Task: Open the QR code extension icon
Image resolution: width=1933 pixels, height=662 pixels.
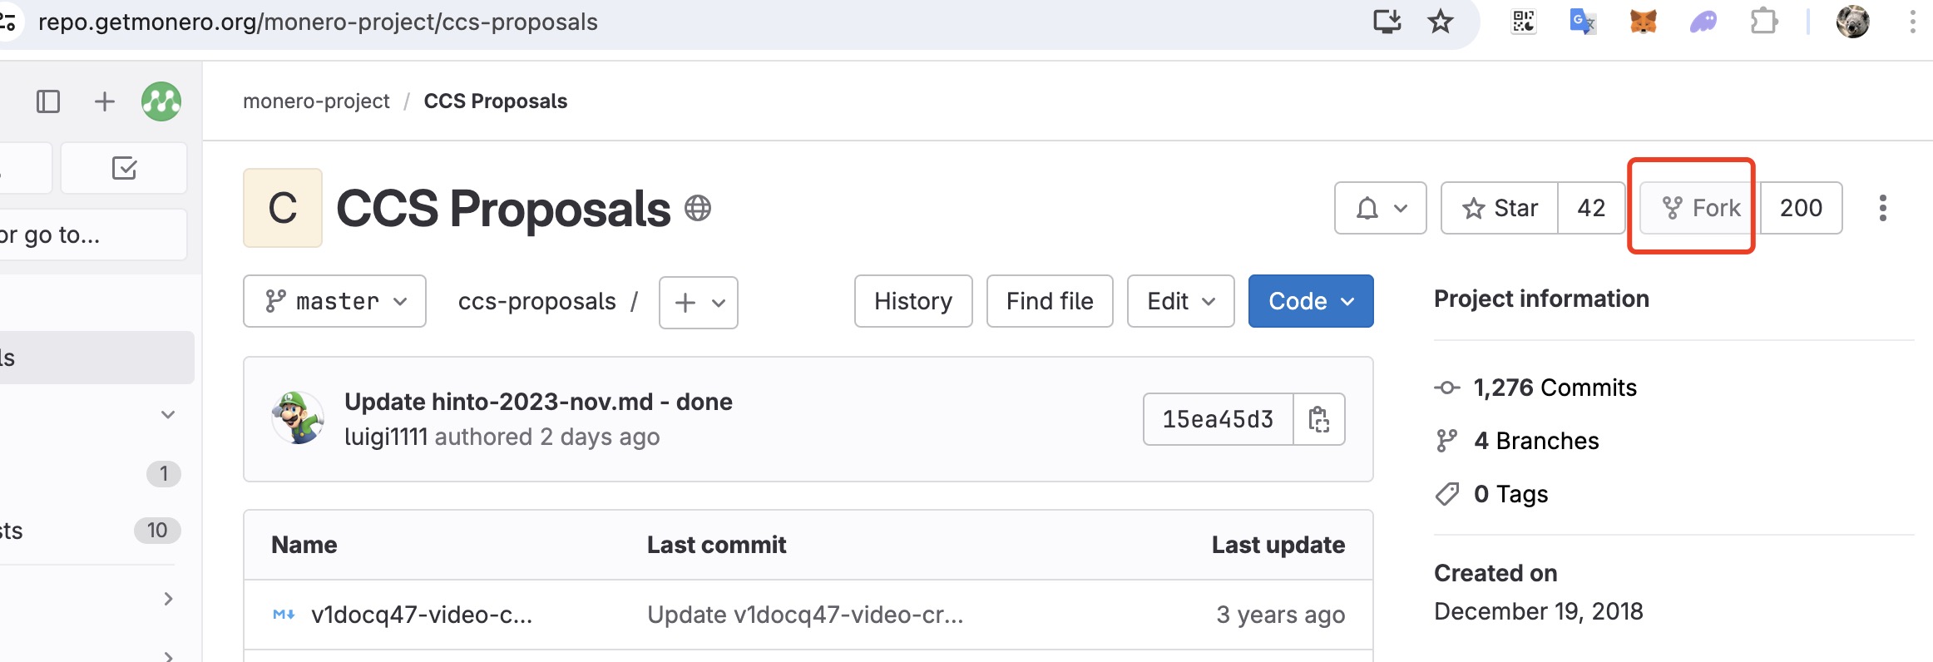Action: pyautogui.click(x=1523, y=22)
